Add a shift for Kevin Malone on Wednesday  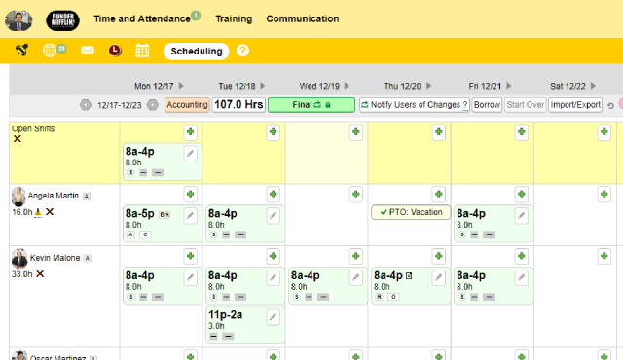(x=356, y=256)
